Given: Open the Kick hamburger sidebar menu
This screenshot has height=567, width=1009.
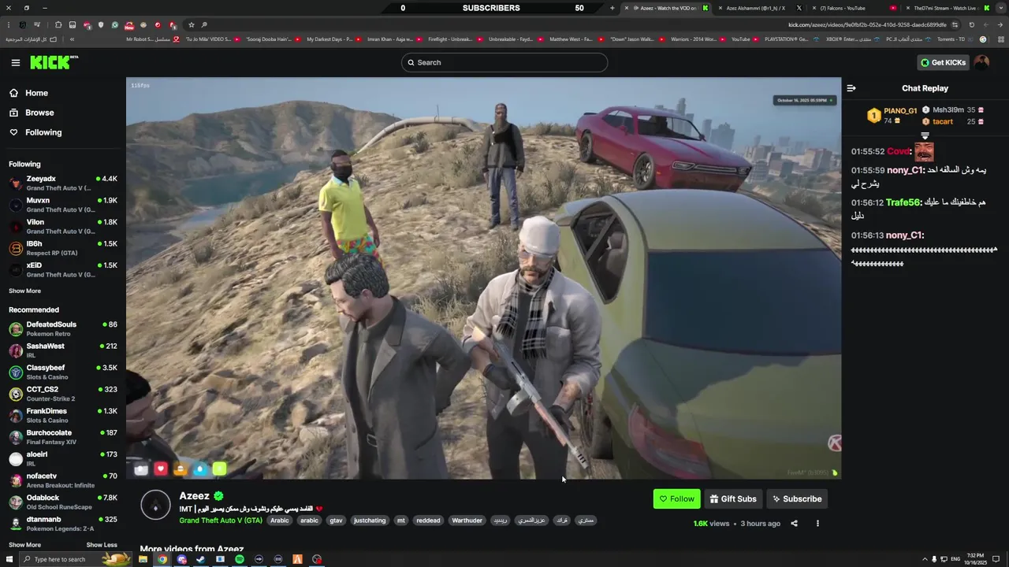Looking at the screenshot, I should point(15,62).
